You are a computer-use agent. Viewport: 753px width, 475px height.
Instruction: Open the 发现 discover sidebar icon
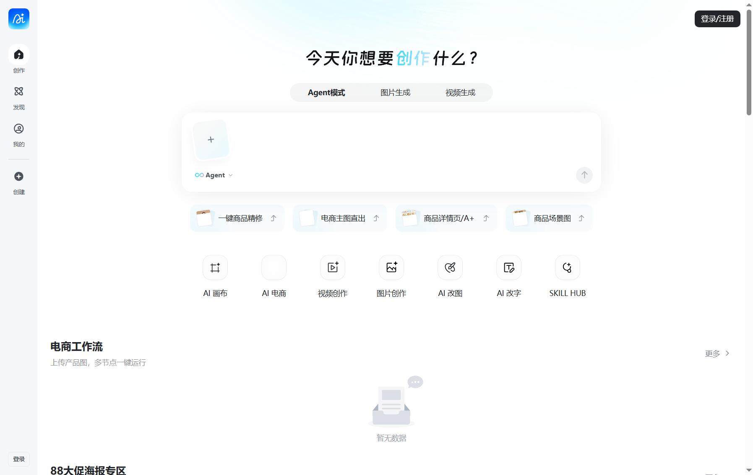click(19, 91)
